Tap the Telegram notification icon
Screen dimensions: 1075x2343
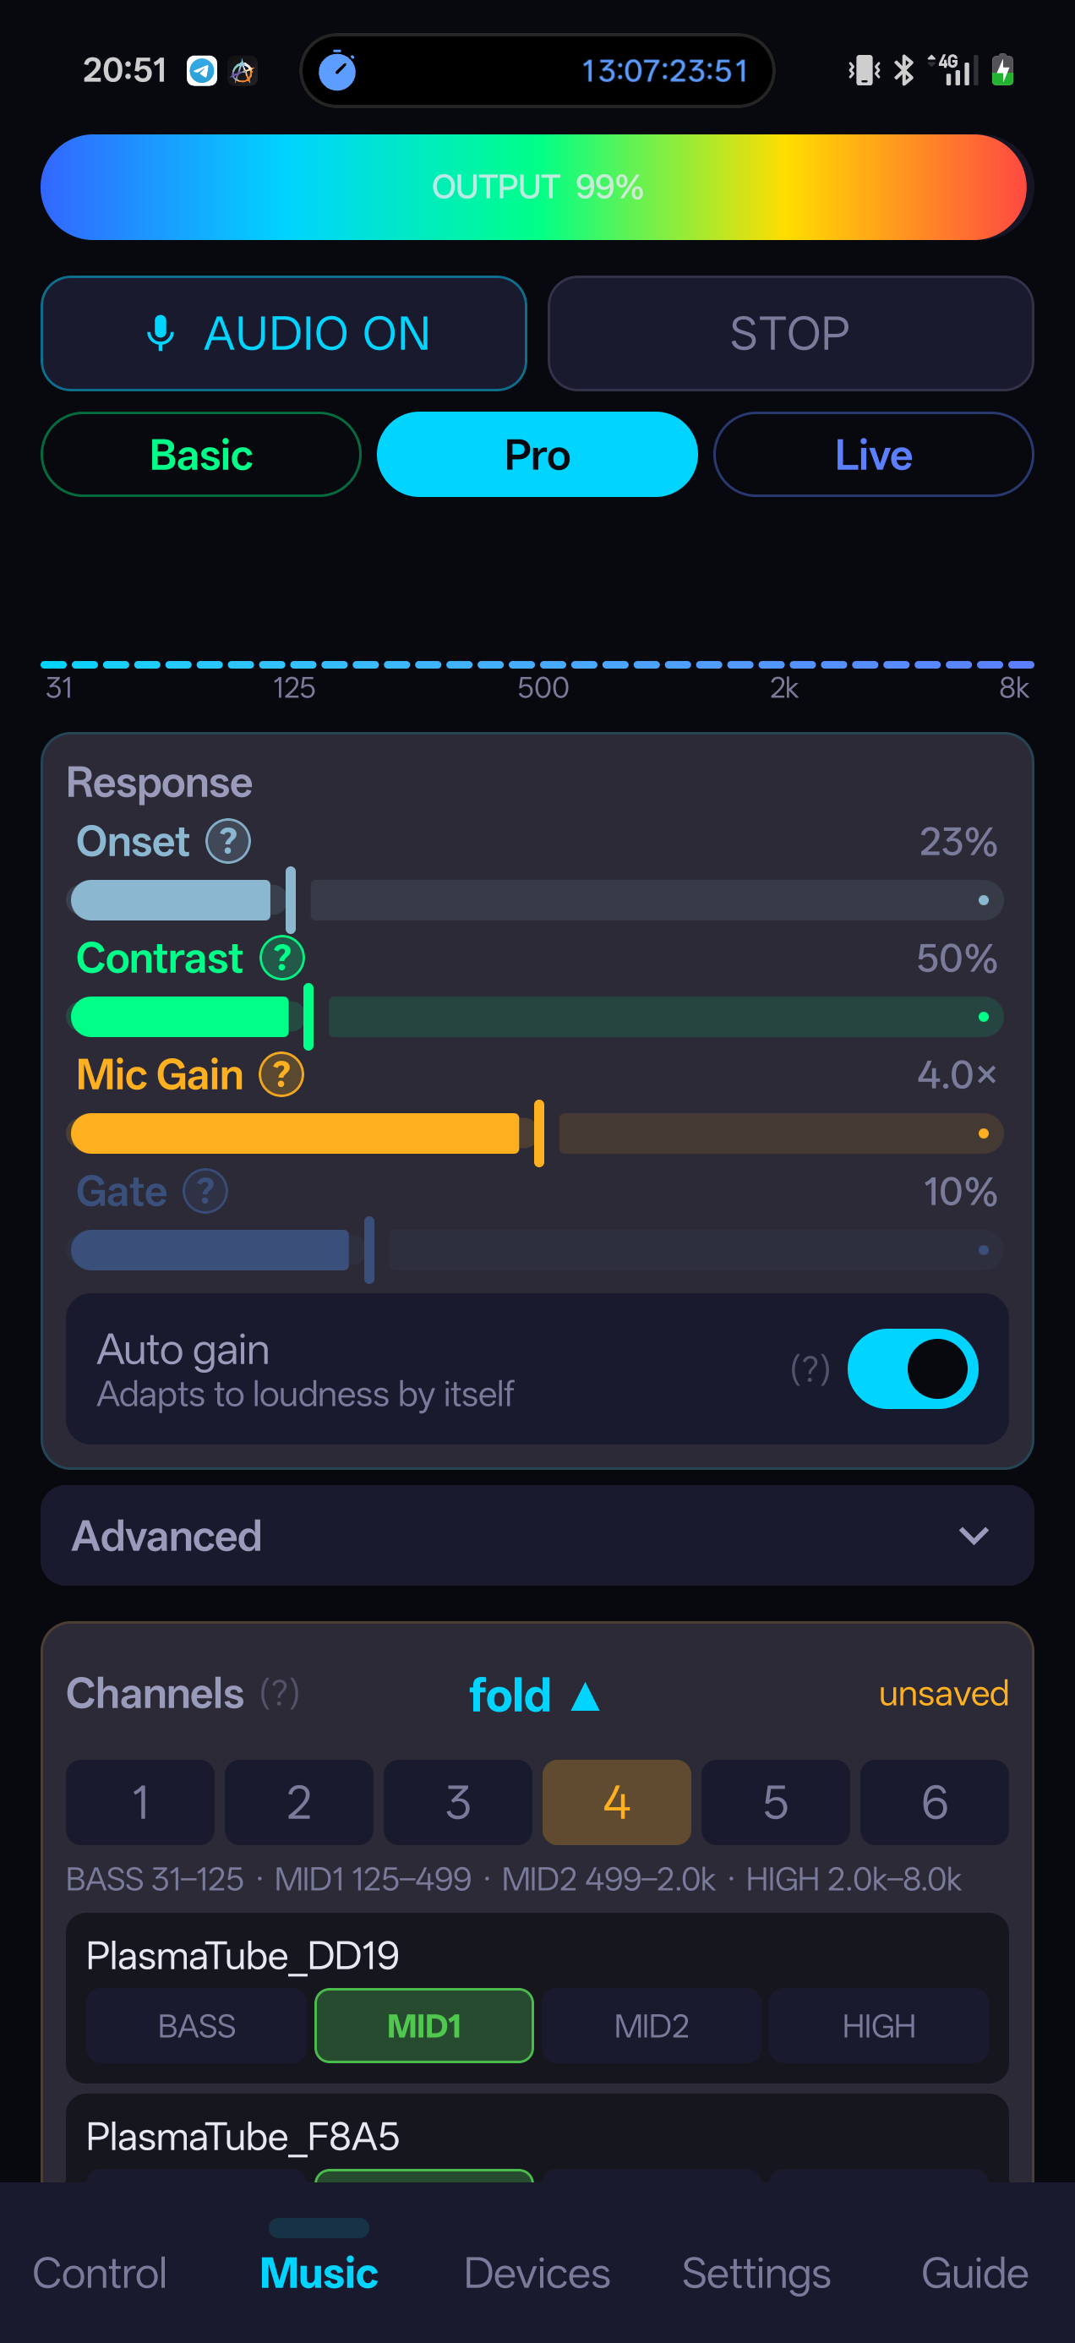[x=202, y=70]
